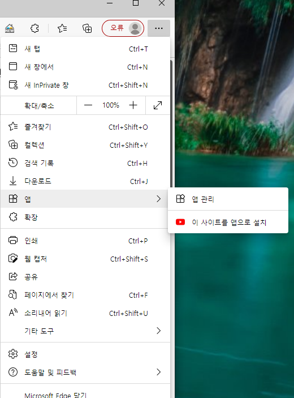Viewport: 294px width, 398px height.
Task: Click 이 사이트를 앱으로 설치
Action: tap(228, 222)
